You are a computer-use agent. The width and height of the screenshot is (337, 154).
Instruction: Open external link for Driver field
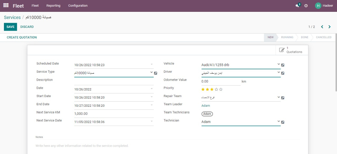(x=283, y=73)
